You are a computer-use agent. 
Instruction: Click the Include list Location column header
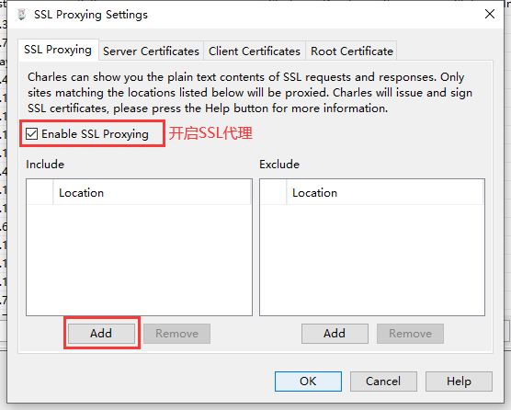click(x=152, y=193)
